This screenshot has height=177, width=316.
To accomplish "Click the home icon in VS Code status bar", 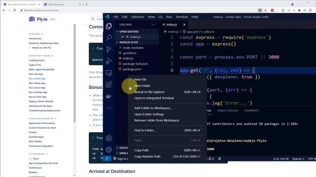I will (220, 158).
